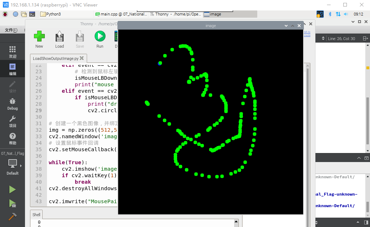Viewport: 370px width, 227px height.
Task: Open the Default kit selector monitor icon
Action: pos(13,163)
